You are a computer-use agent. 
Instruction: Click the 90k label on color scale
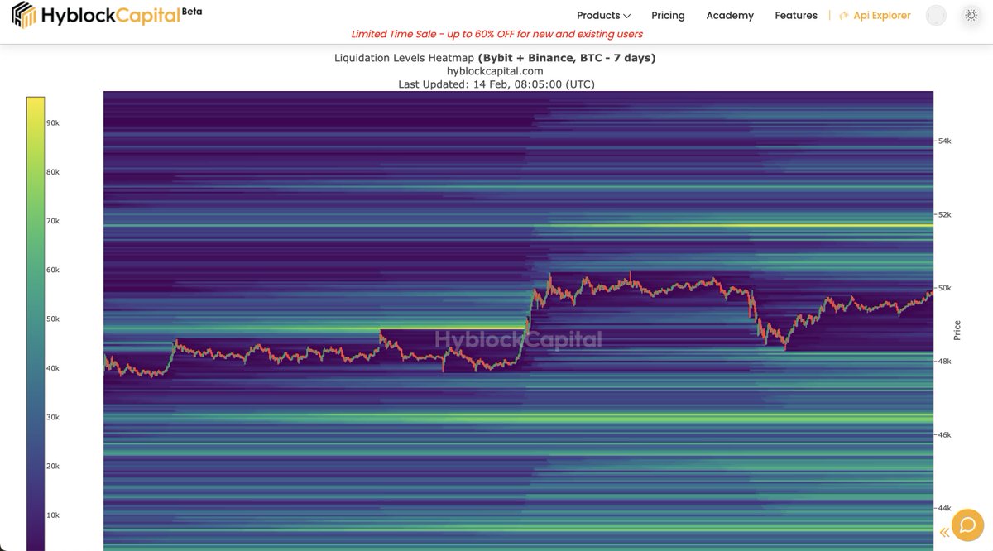tap(52, 123)
